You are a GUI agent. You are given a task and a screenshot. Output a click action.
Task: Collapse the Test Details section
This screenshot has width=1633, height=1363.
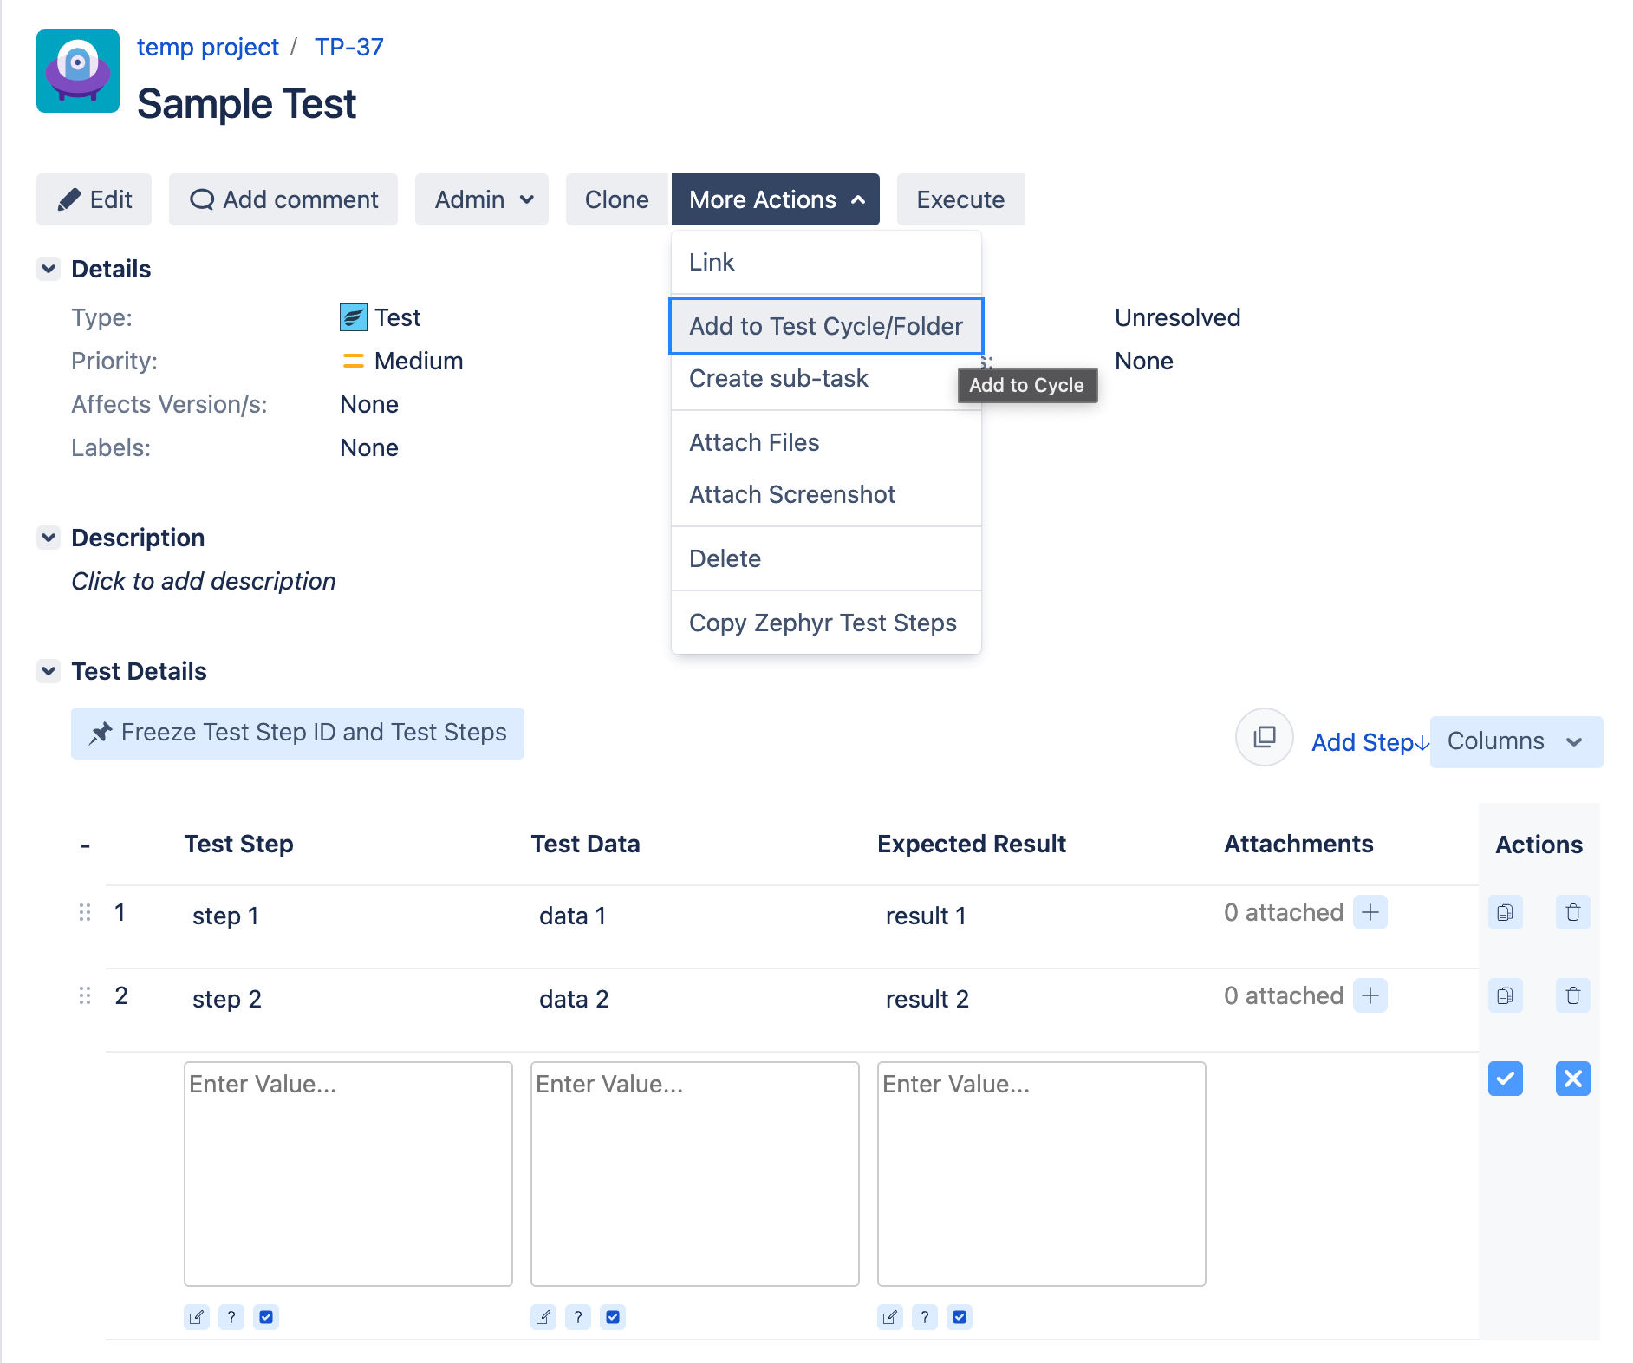coord(49,670)
